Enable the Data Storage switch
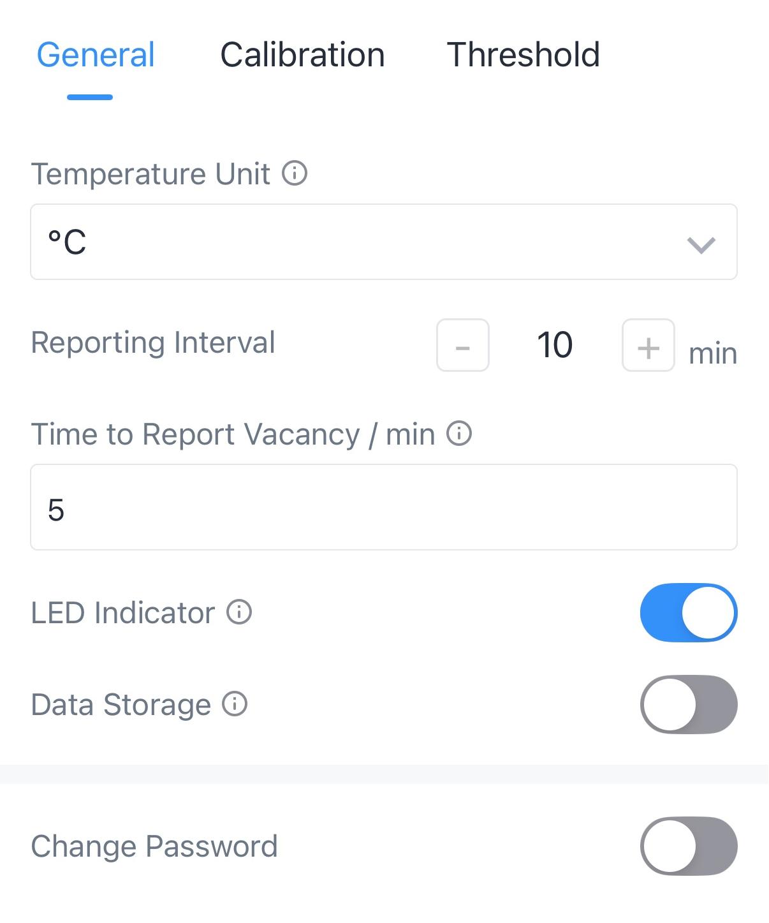769x923 pixels. point(689,705)
